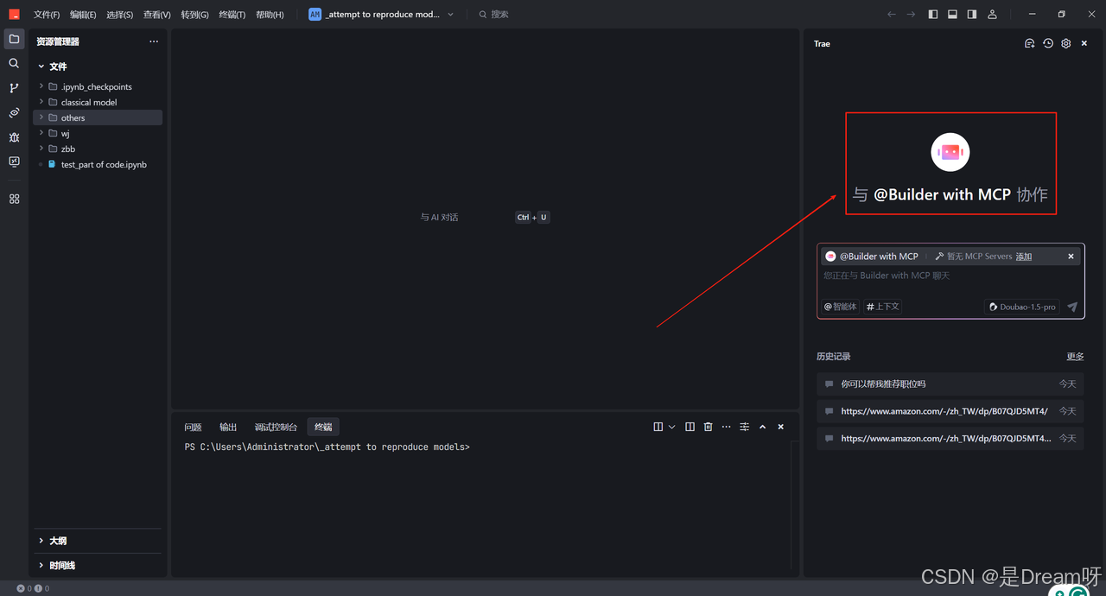The image size is (1106, 596).
Task: Go forward with the right arrow in title bar
Action: coord(911,14)
